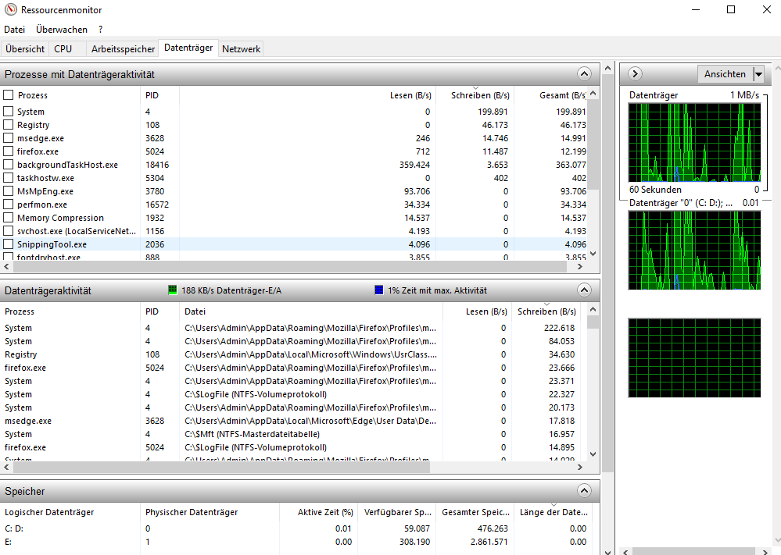This screenshot has height=555, width=781.
Task: Switch to the CPU tab
Action: 65,48
